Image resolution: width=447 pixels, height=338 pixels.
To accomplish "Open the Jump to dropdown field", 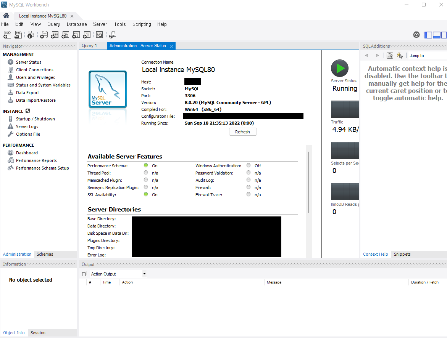I will coord(428,56).
